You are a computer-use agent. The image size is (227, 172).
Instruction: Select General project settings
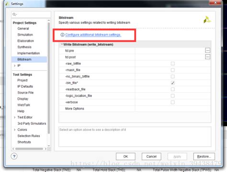click(x=23, y=29)
